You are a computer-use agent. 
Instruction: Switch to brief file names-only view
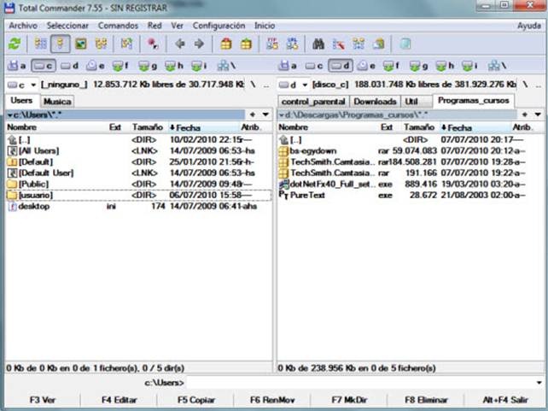pyautogui.click(x=40, y=44)
